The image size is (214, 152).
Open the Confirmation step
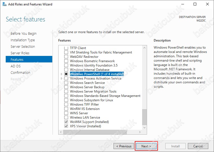(x=20, y=72)
